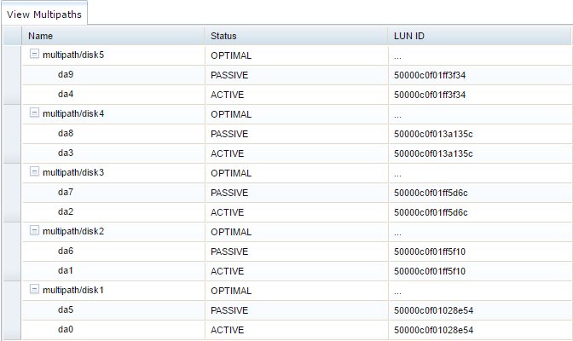Screen dimensions: 573x341
Task: Select the da2 device entry
Action: click(66, 211)
